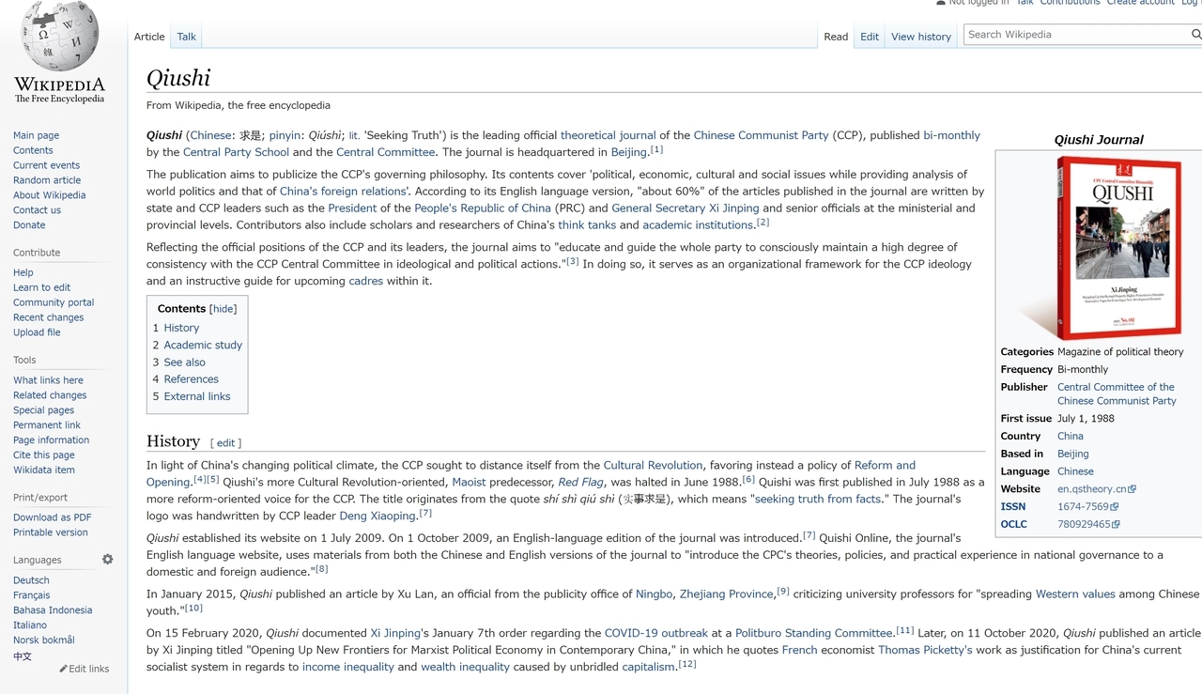Open the Contents sidebar link
Image resolution: width=1202 pixels, height=694 pixels.
(33, 150)
